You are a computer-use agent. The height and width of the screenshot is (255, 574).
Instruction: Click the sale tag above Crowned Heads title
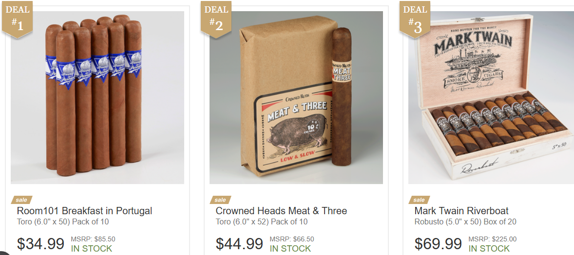pyautogui.click(x=220, y=200)
